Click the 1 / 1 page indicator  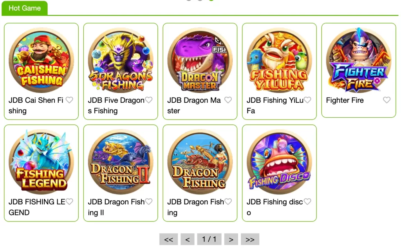pyautogui.click(x=209, y=239)
